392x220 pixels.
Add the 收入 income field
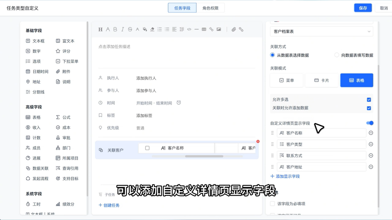click(33, 128)
